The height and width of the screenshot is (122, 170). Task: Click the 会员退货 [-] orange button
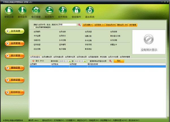coord(99,25)
